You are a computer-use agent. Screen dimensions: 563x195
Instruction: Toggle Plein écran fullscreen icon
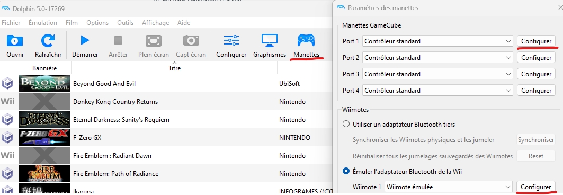tap(153, 41)
